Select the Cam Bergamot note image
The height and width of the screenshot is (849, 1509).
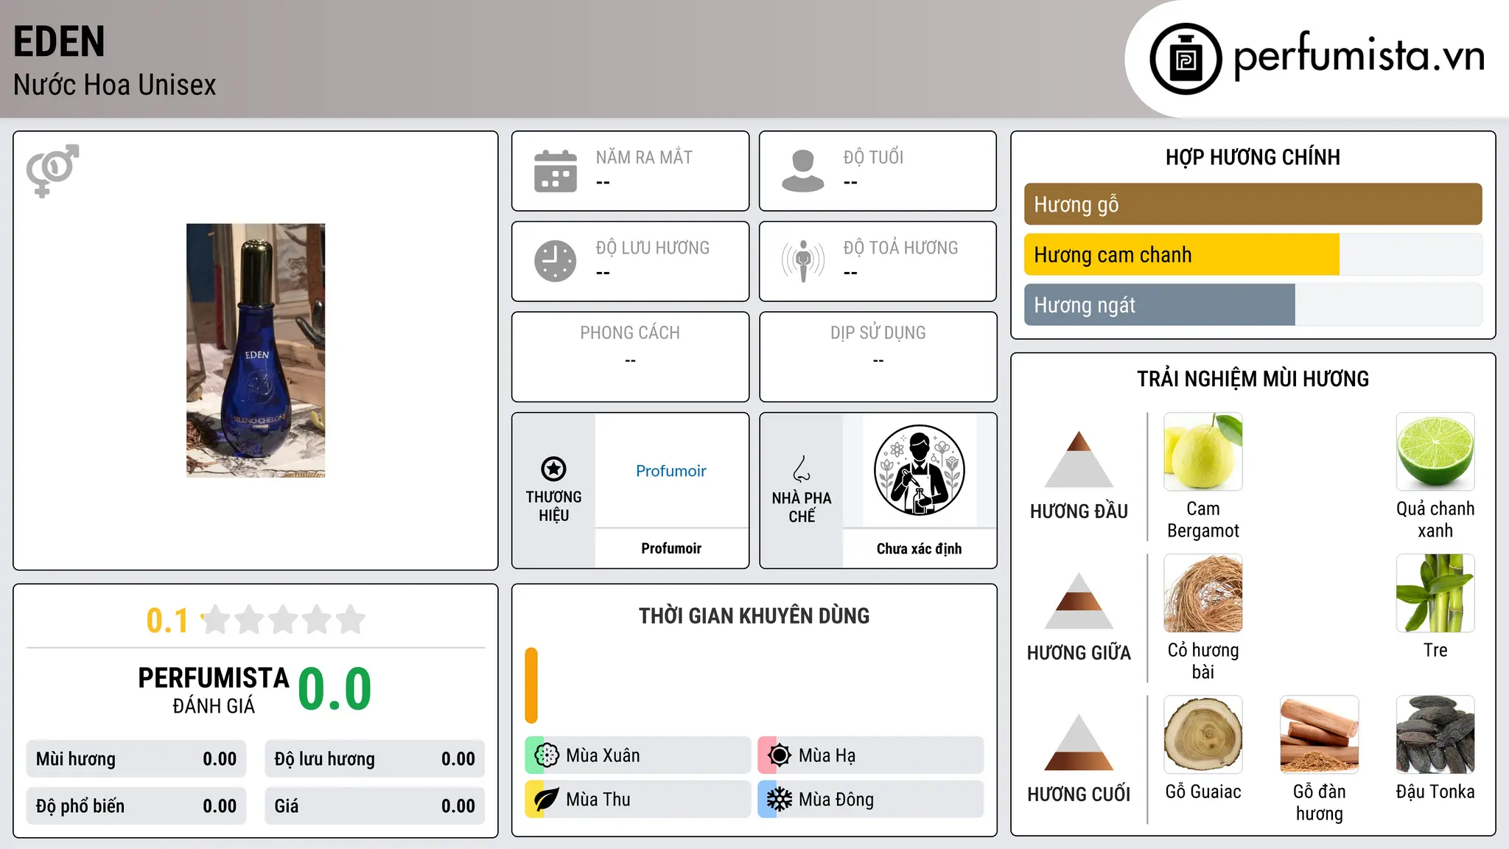(1203, 452)
